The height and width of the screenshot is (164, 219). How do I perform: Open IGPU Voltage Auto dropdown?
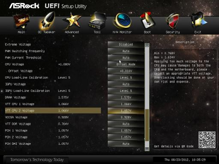[126, 84]
